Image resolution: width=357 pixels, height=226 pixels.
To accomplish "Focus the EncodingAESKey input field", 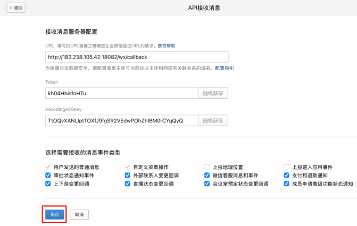I will 122,121.
